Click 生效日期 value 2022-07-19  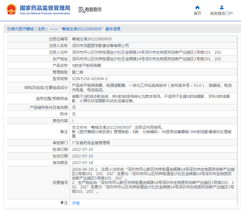coord(82,156)
